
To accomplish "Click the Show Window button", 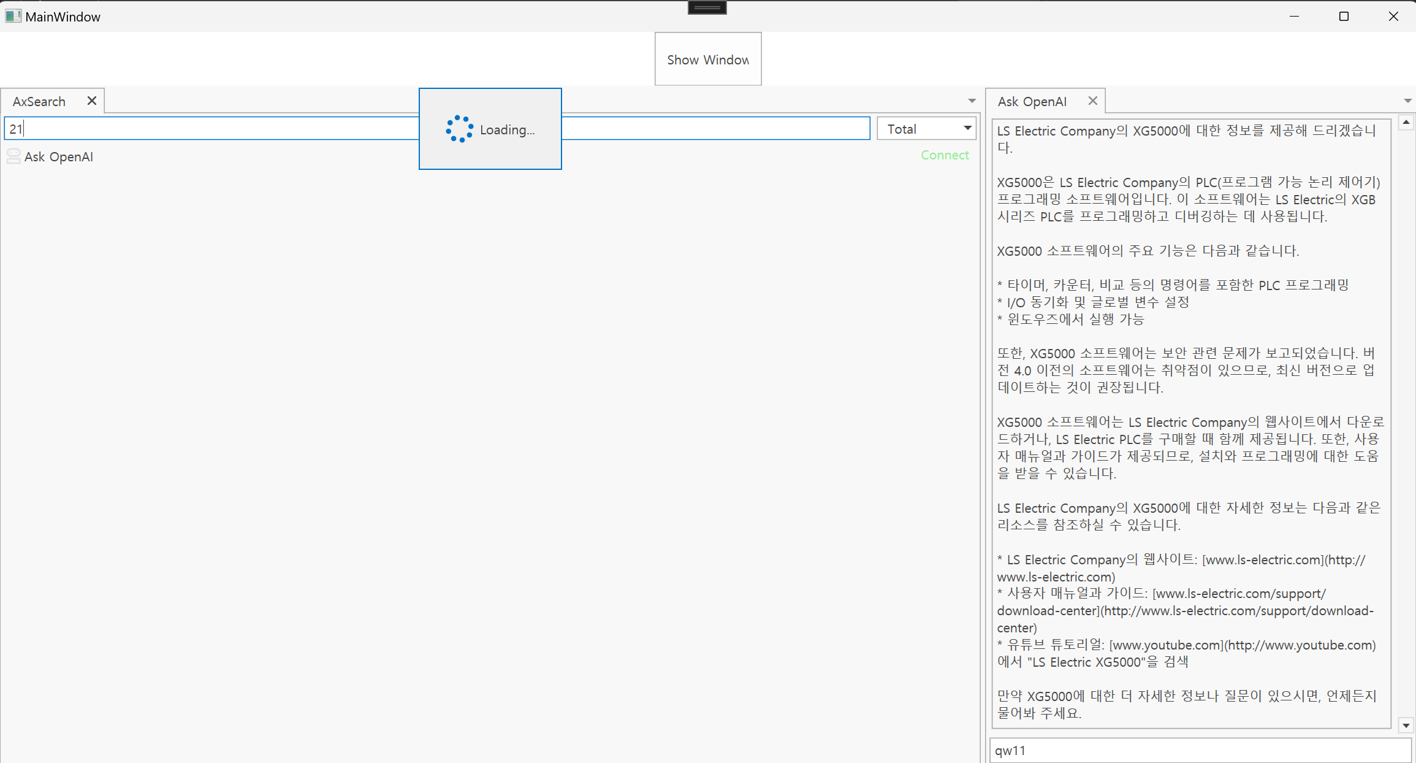I will [707, 59].
